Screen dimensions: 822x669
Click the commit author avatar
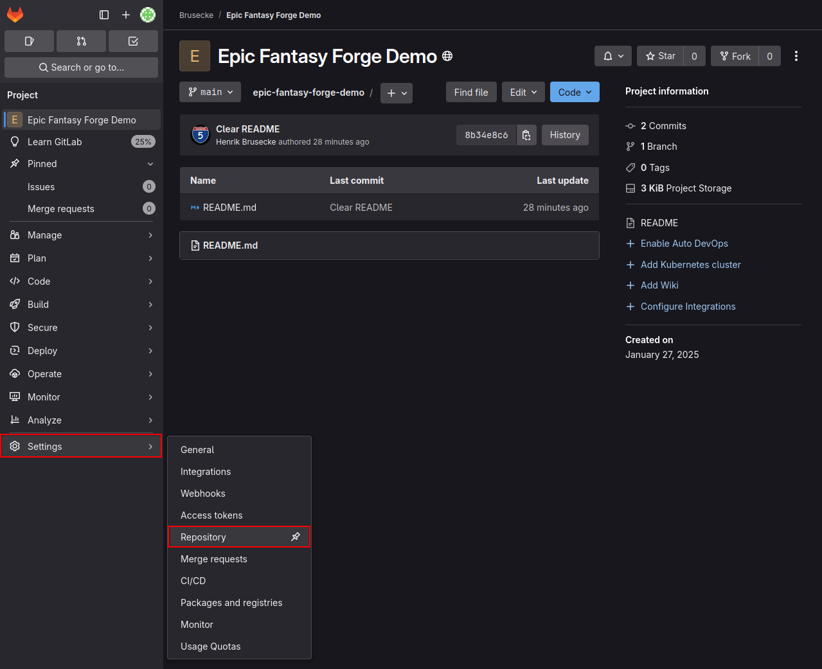[201, 135]
